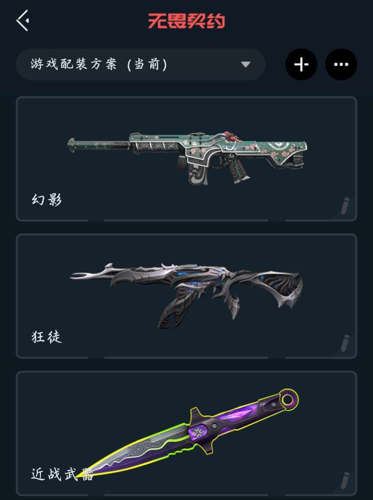Add a new loadout with plus button

(x=301, y=64)
